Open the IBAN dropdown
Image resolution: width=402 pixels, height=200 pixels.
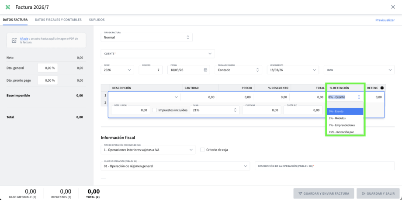pyautogui.click(x=359, y=70)
